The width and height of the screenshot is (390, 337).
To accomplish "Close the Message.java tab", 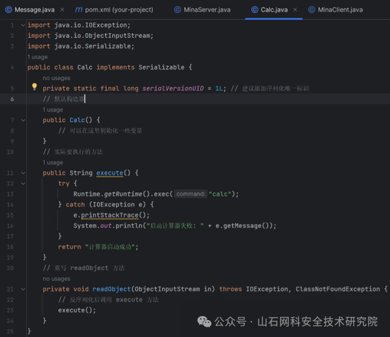I will tap(62, 10).
